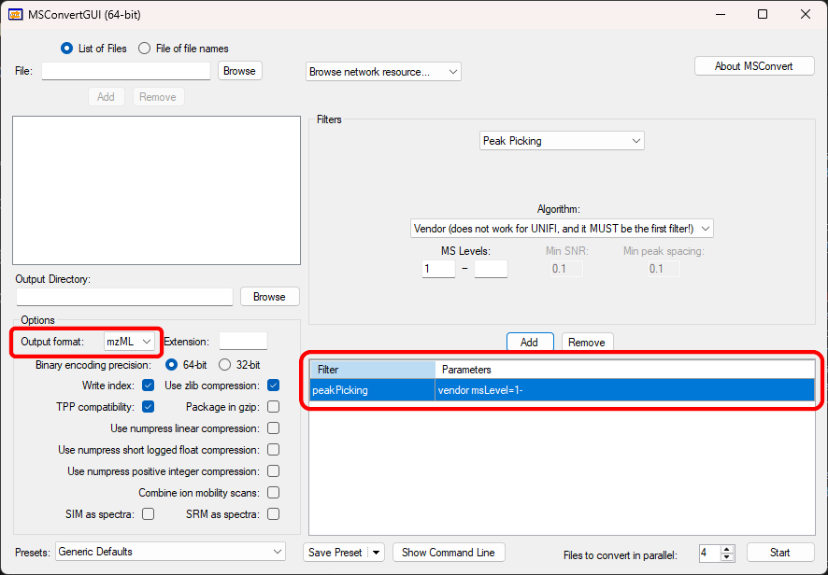
Task: Toggle the Write index checkbox
Action: [149, 386]
